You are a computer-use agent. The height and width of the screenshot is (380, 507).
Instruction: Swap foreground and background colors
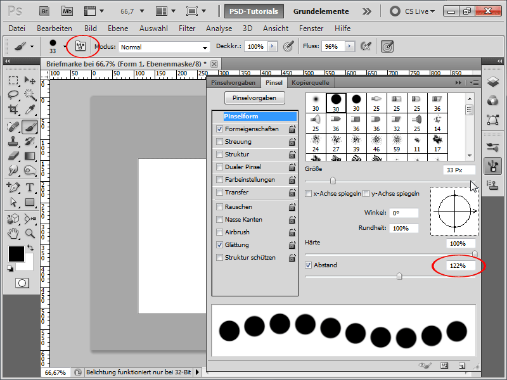(30, 248)
